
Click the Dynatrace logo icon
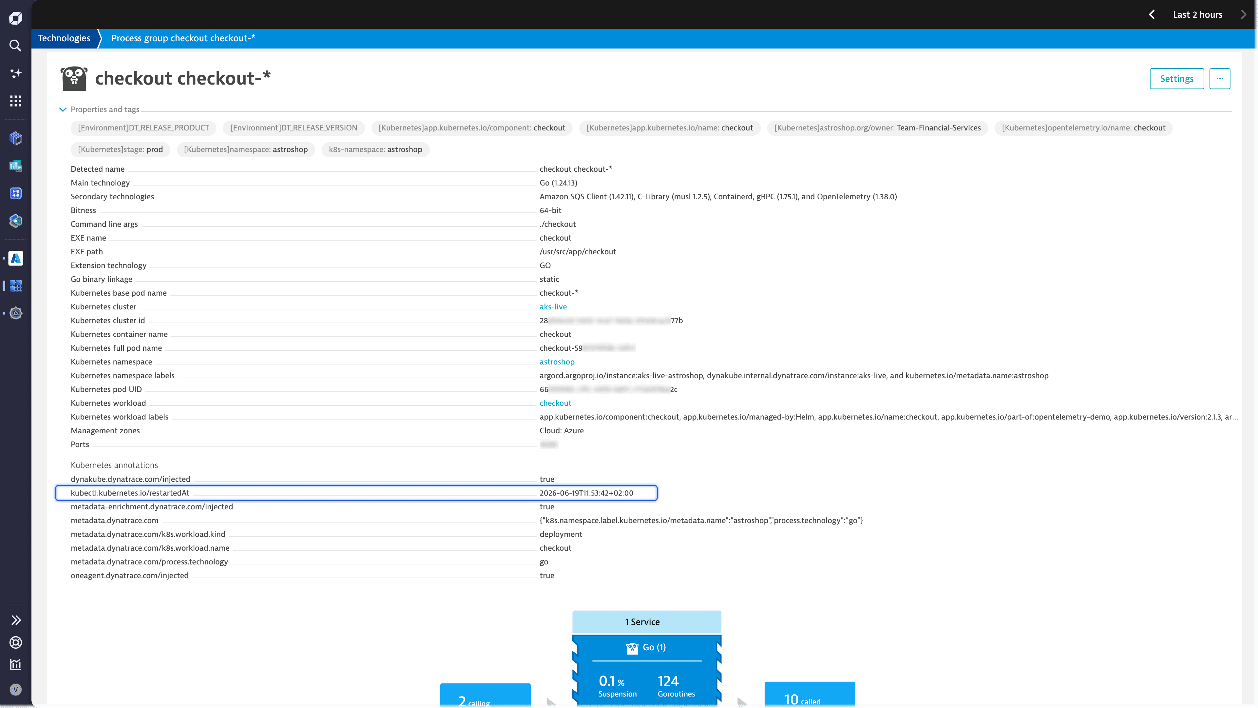16,19
